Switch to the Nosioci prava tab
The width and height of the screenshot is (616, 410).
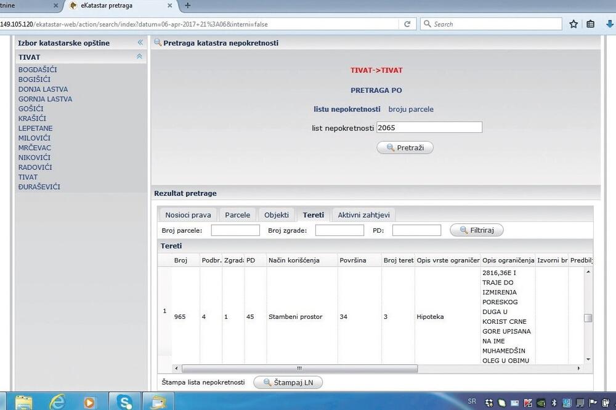[188, 215]
